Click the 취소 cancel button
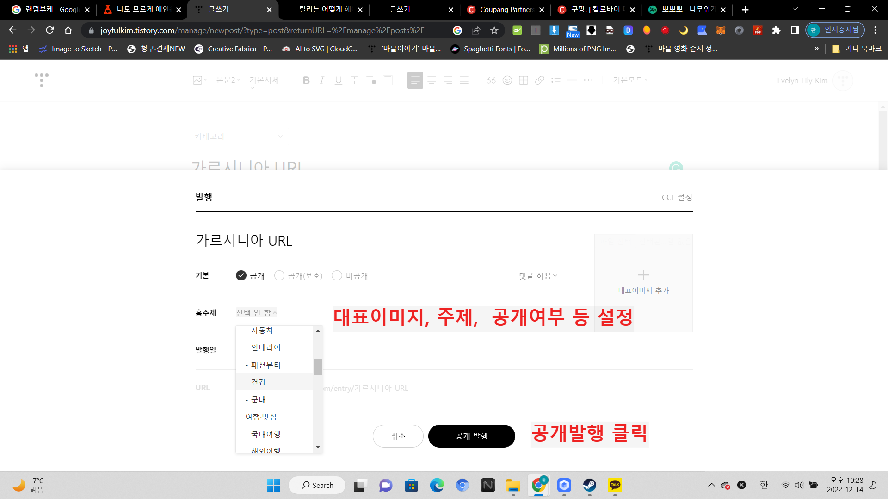The image size is (888, 499). click(x=398, y=436)
